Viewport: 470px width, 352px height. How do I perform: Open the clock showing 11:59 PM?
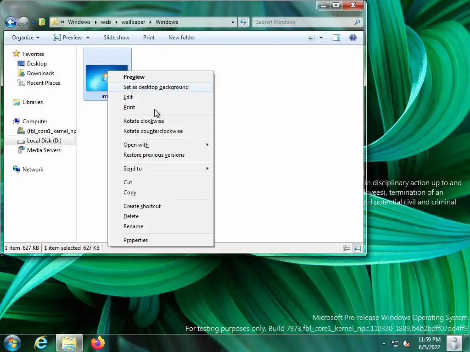pyautogui.click(x=429, y=343)
